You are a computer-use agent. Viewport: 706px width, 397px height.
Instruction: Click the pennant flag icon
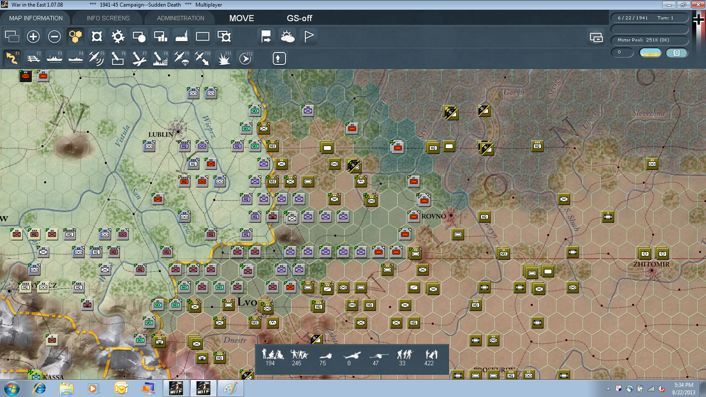[x=308, y=36]
